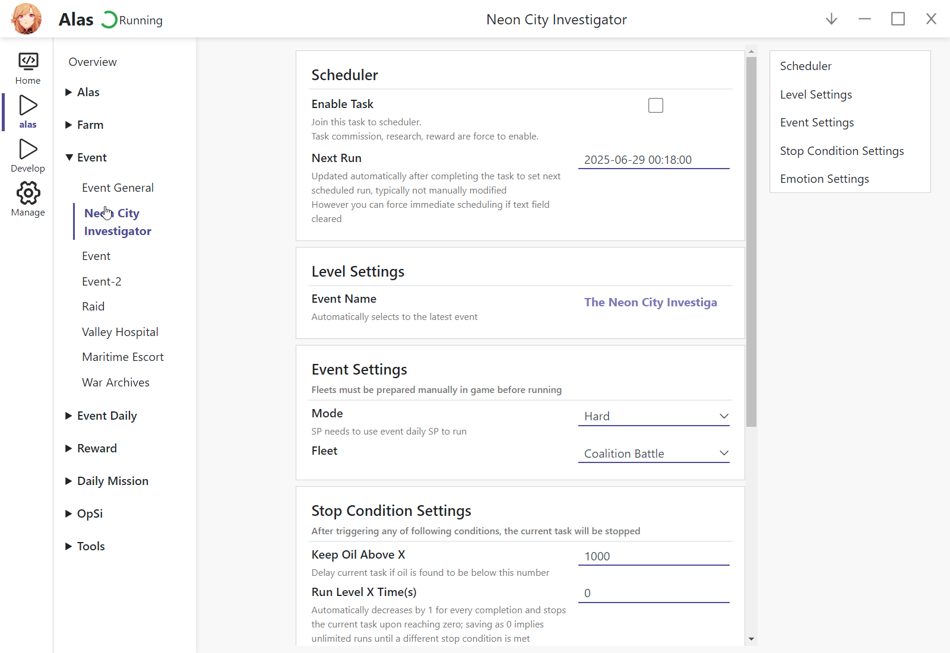
Task: Select Maritime Escort in sidebar
Action: click(123, 357)
